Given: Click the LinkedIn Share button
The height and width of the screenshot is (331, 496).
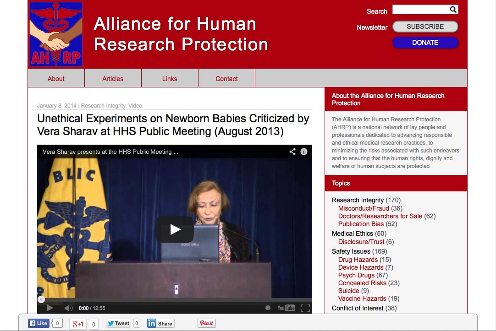Looking at the screenshot, I should (x=161, y=323).
